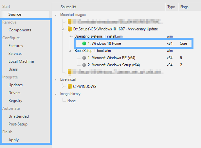
Task: Click the Source list column header
Action: 109,7
